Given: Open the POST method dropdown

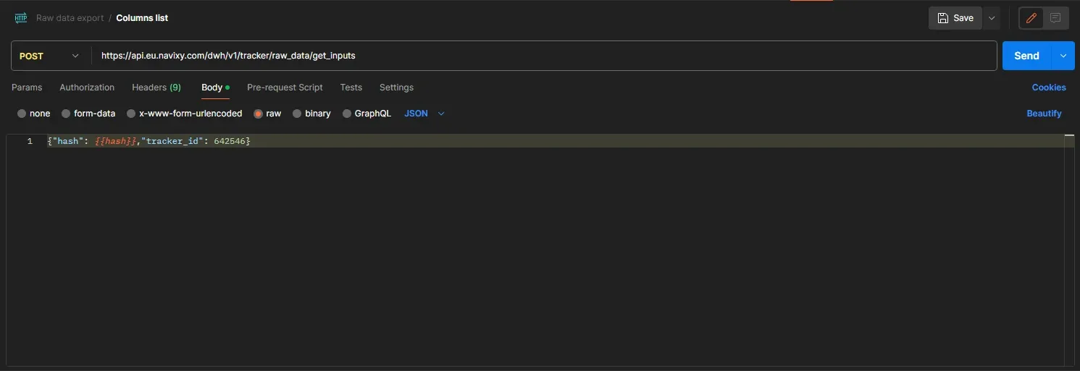Looking at the screenshot, I should point(49,56).
